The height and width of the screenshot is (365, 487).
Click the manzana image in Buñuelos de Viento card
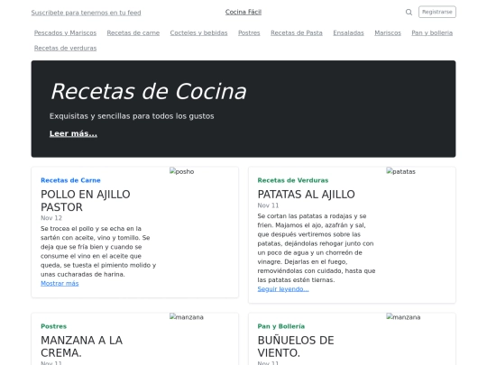403,317
